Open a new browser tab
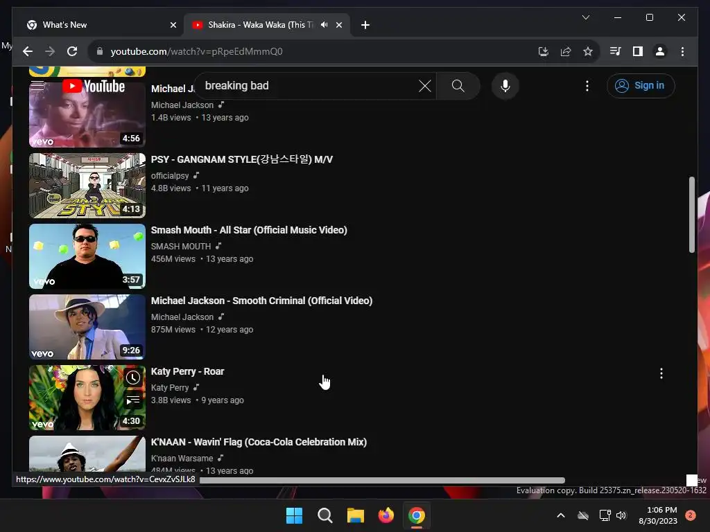This screenshot has height=532, width=710. (x=365, y=25)
